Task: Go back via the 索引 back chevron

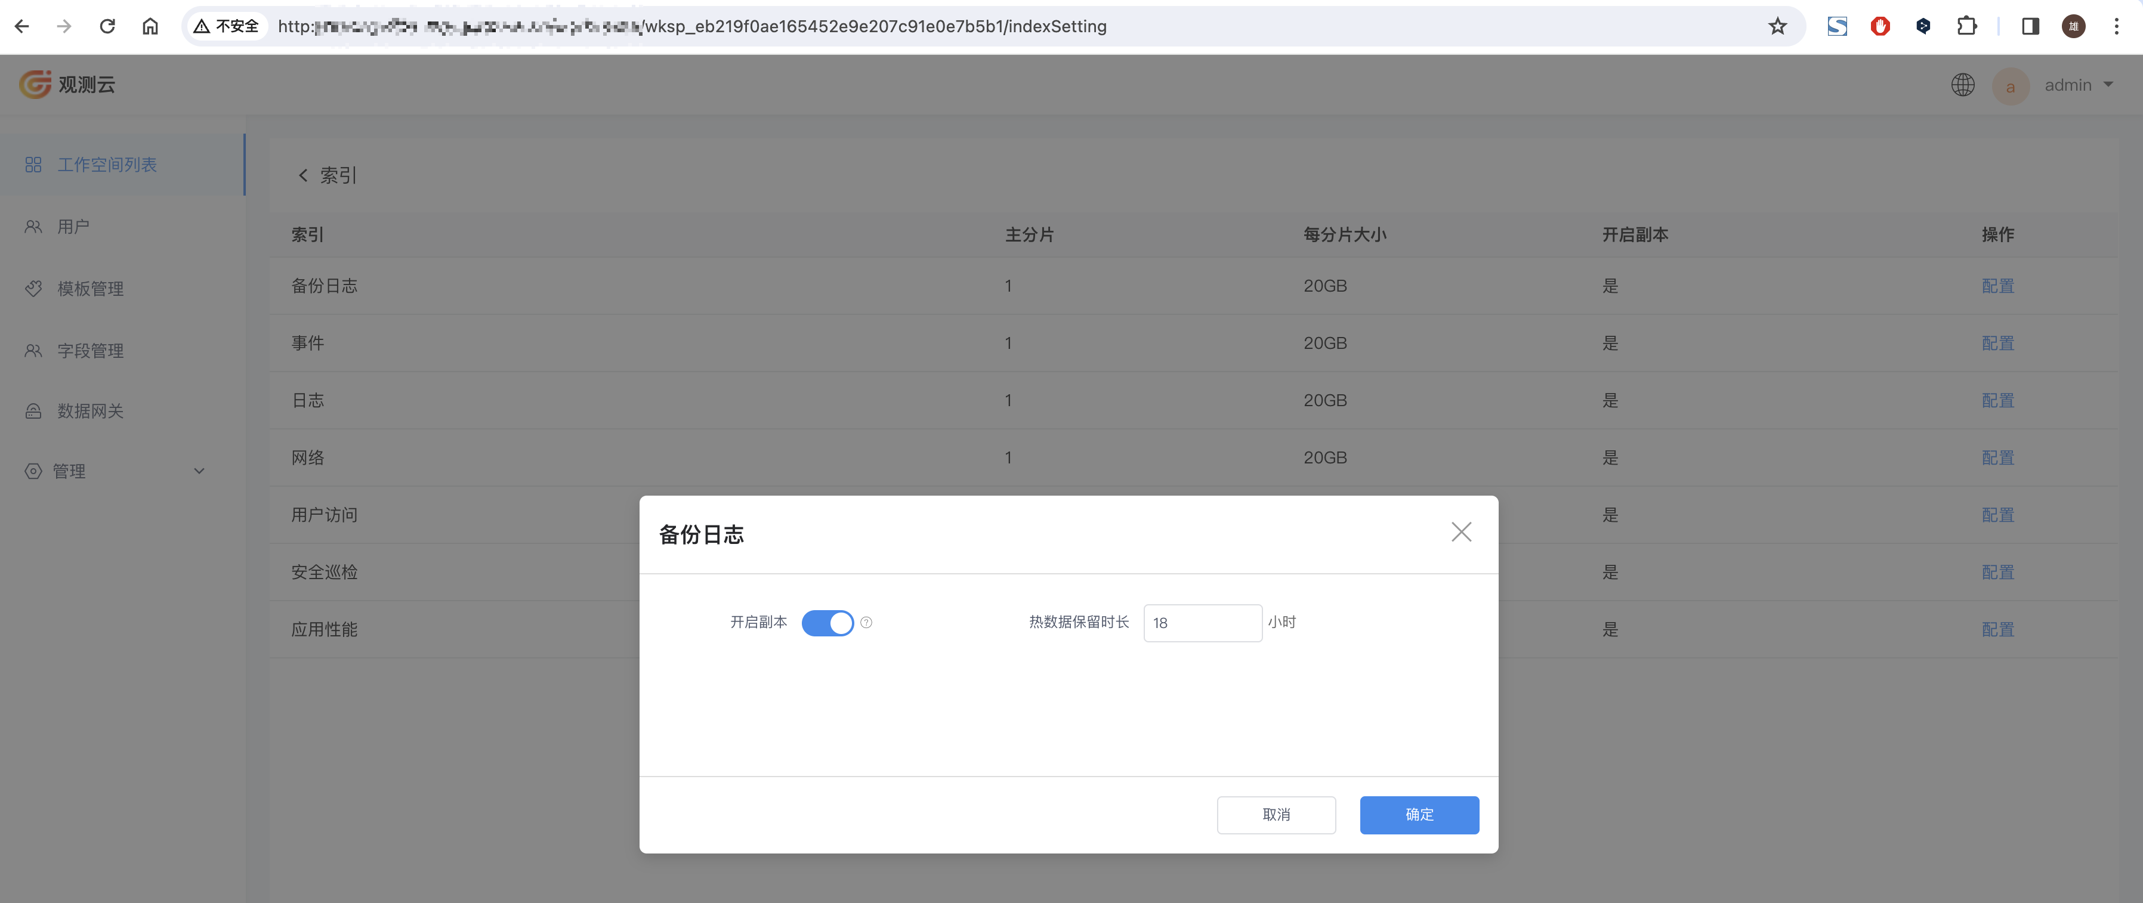Action: [303, 175]
